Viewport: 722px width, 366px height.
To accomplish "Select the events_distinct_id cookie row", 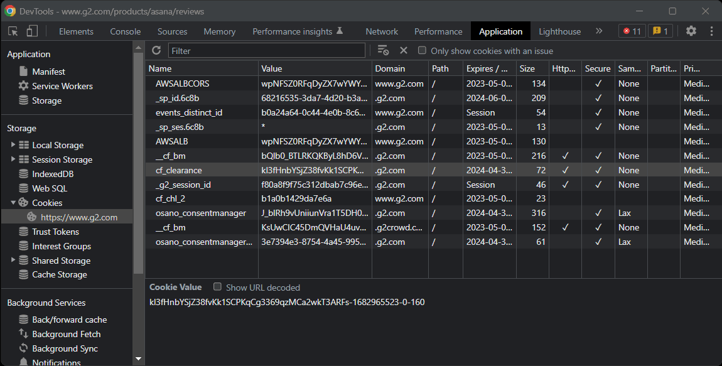I will (x=433, y=112).
